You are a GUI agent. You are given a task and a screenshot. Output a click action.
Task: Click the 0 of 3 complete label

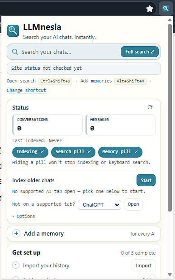pos(138,253)
